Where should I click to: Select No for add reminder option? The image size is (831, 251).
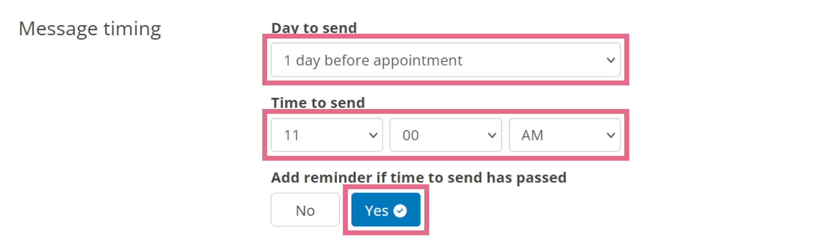coord(305,210)
